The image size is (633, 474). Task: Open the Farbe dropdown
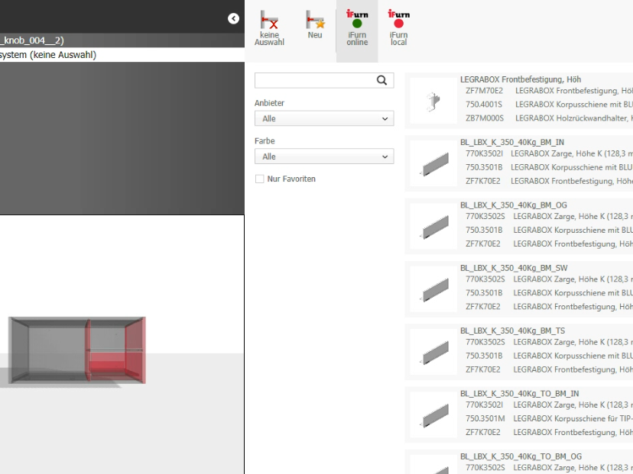pyautogui.click(x=324, y=156)
